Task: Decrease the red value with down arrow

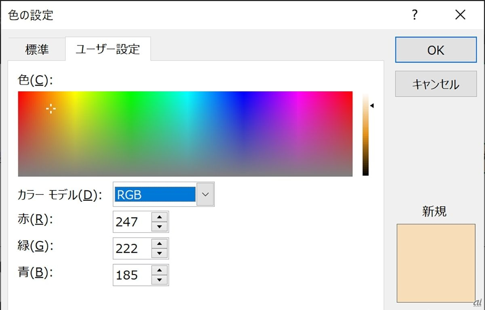Action: point(160,226)
